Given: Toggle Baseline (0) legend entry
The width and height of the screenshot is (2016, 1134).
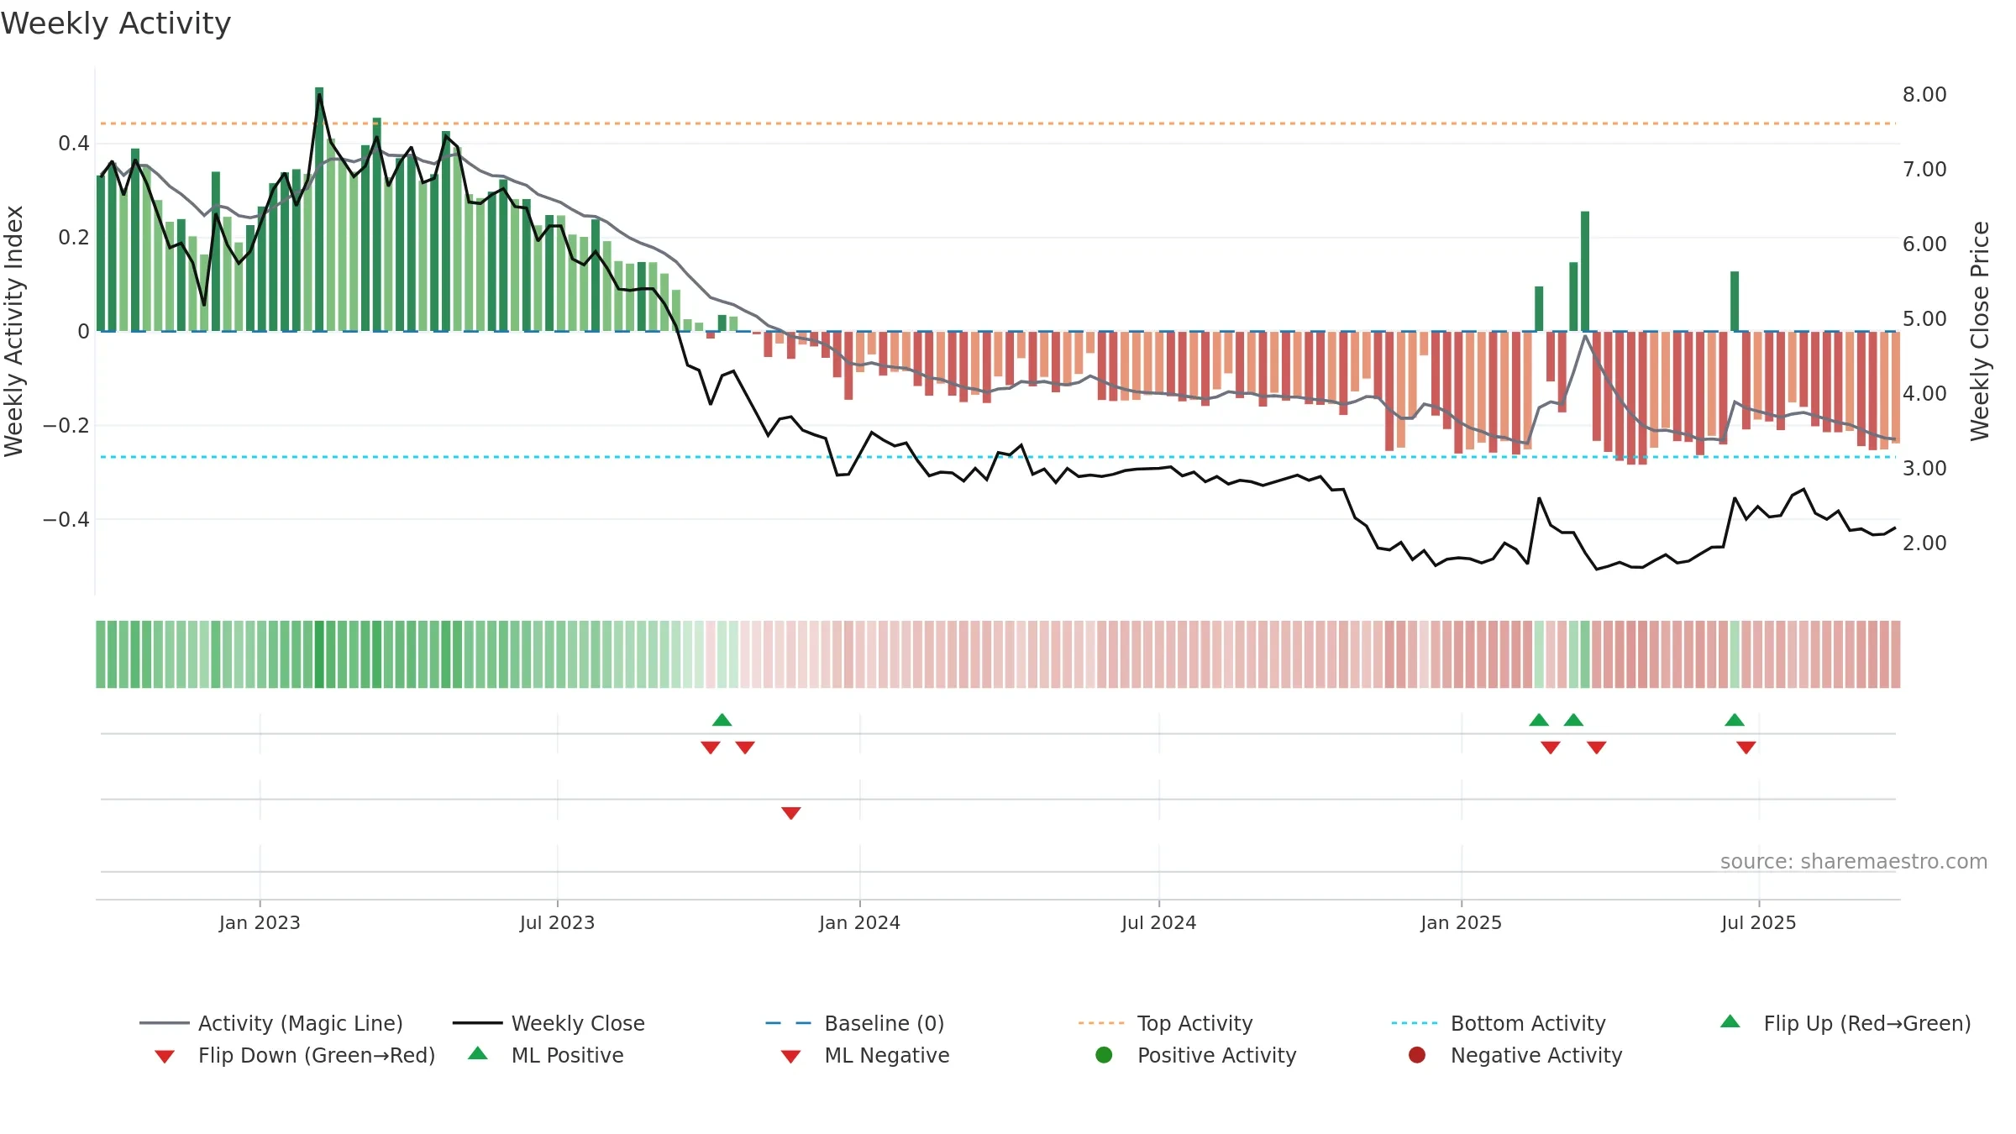Looking at the screenshot, I should pos(855,1023).
